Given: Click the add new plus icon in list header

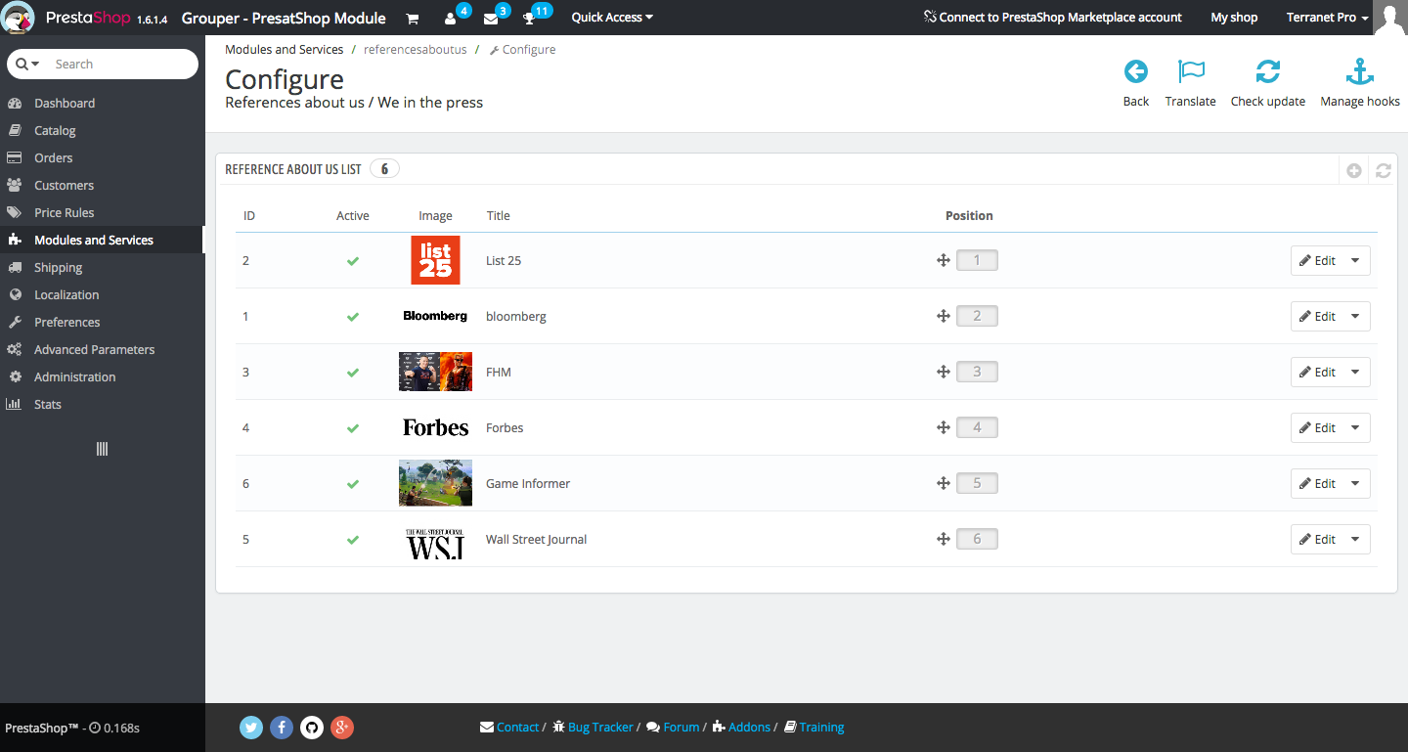Looking at the screenshot, I should (x=1354, y=170).
